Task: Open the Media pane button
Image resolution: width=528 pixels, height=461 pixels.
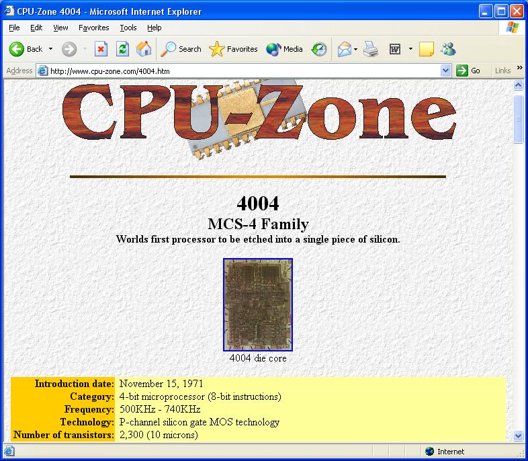Action: pos(285,49)
